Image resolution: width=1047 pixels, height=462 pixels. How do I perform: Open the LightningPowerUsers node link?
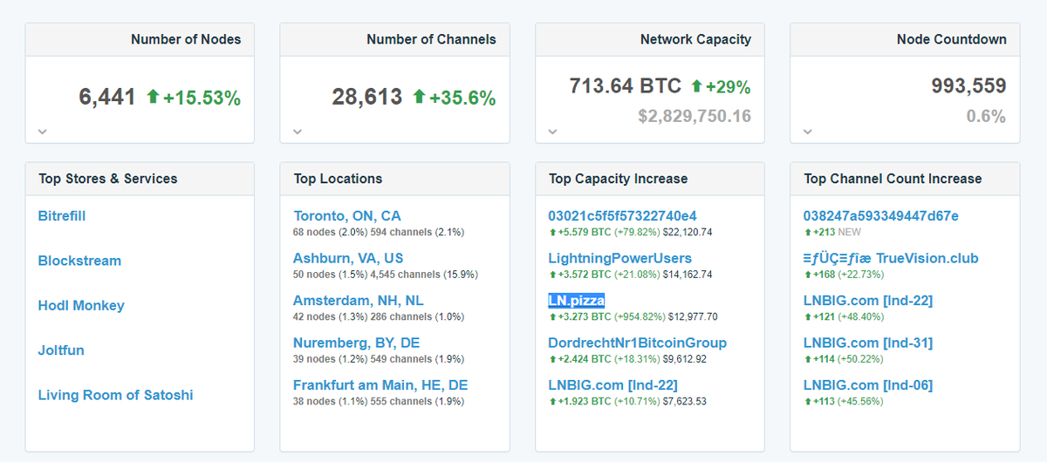[619, 258]
